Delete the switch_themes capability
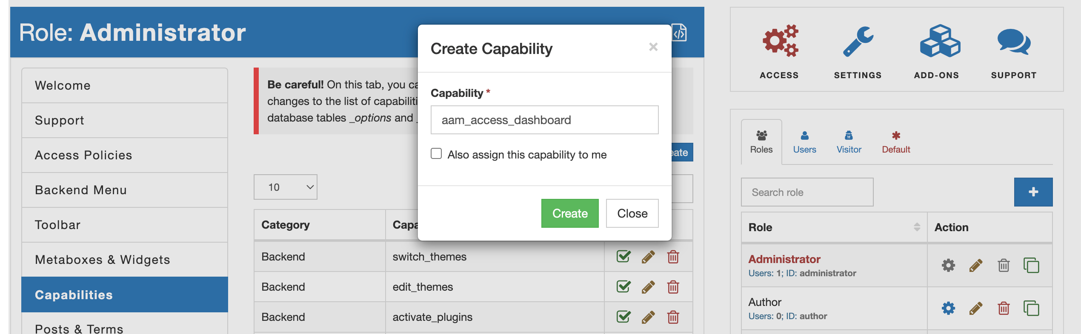The width and height of the screenshot is (1081, 334). pos(673,257)
